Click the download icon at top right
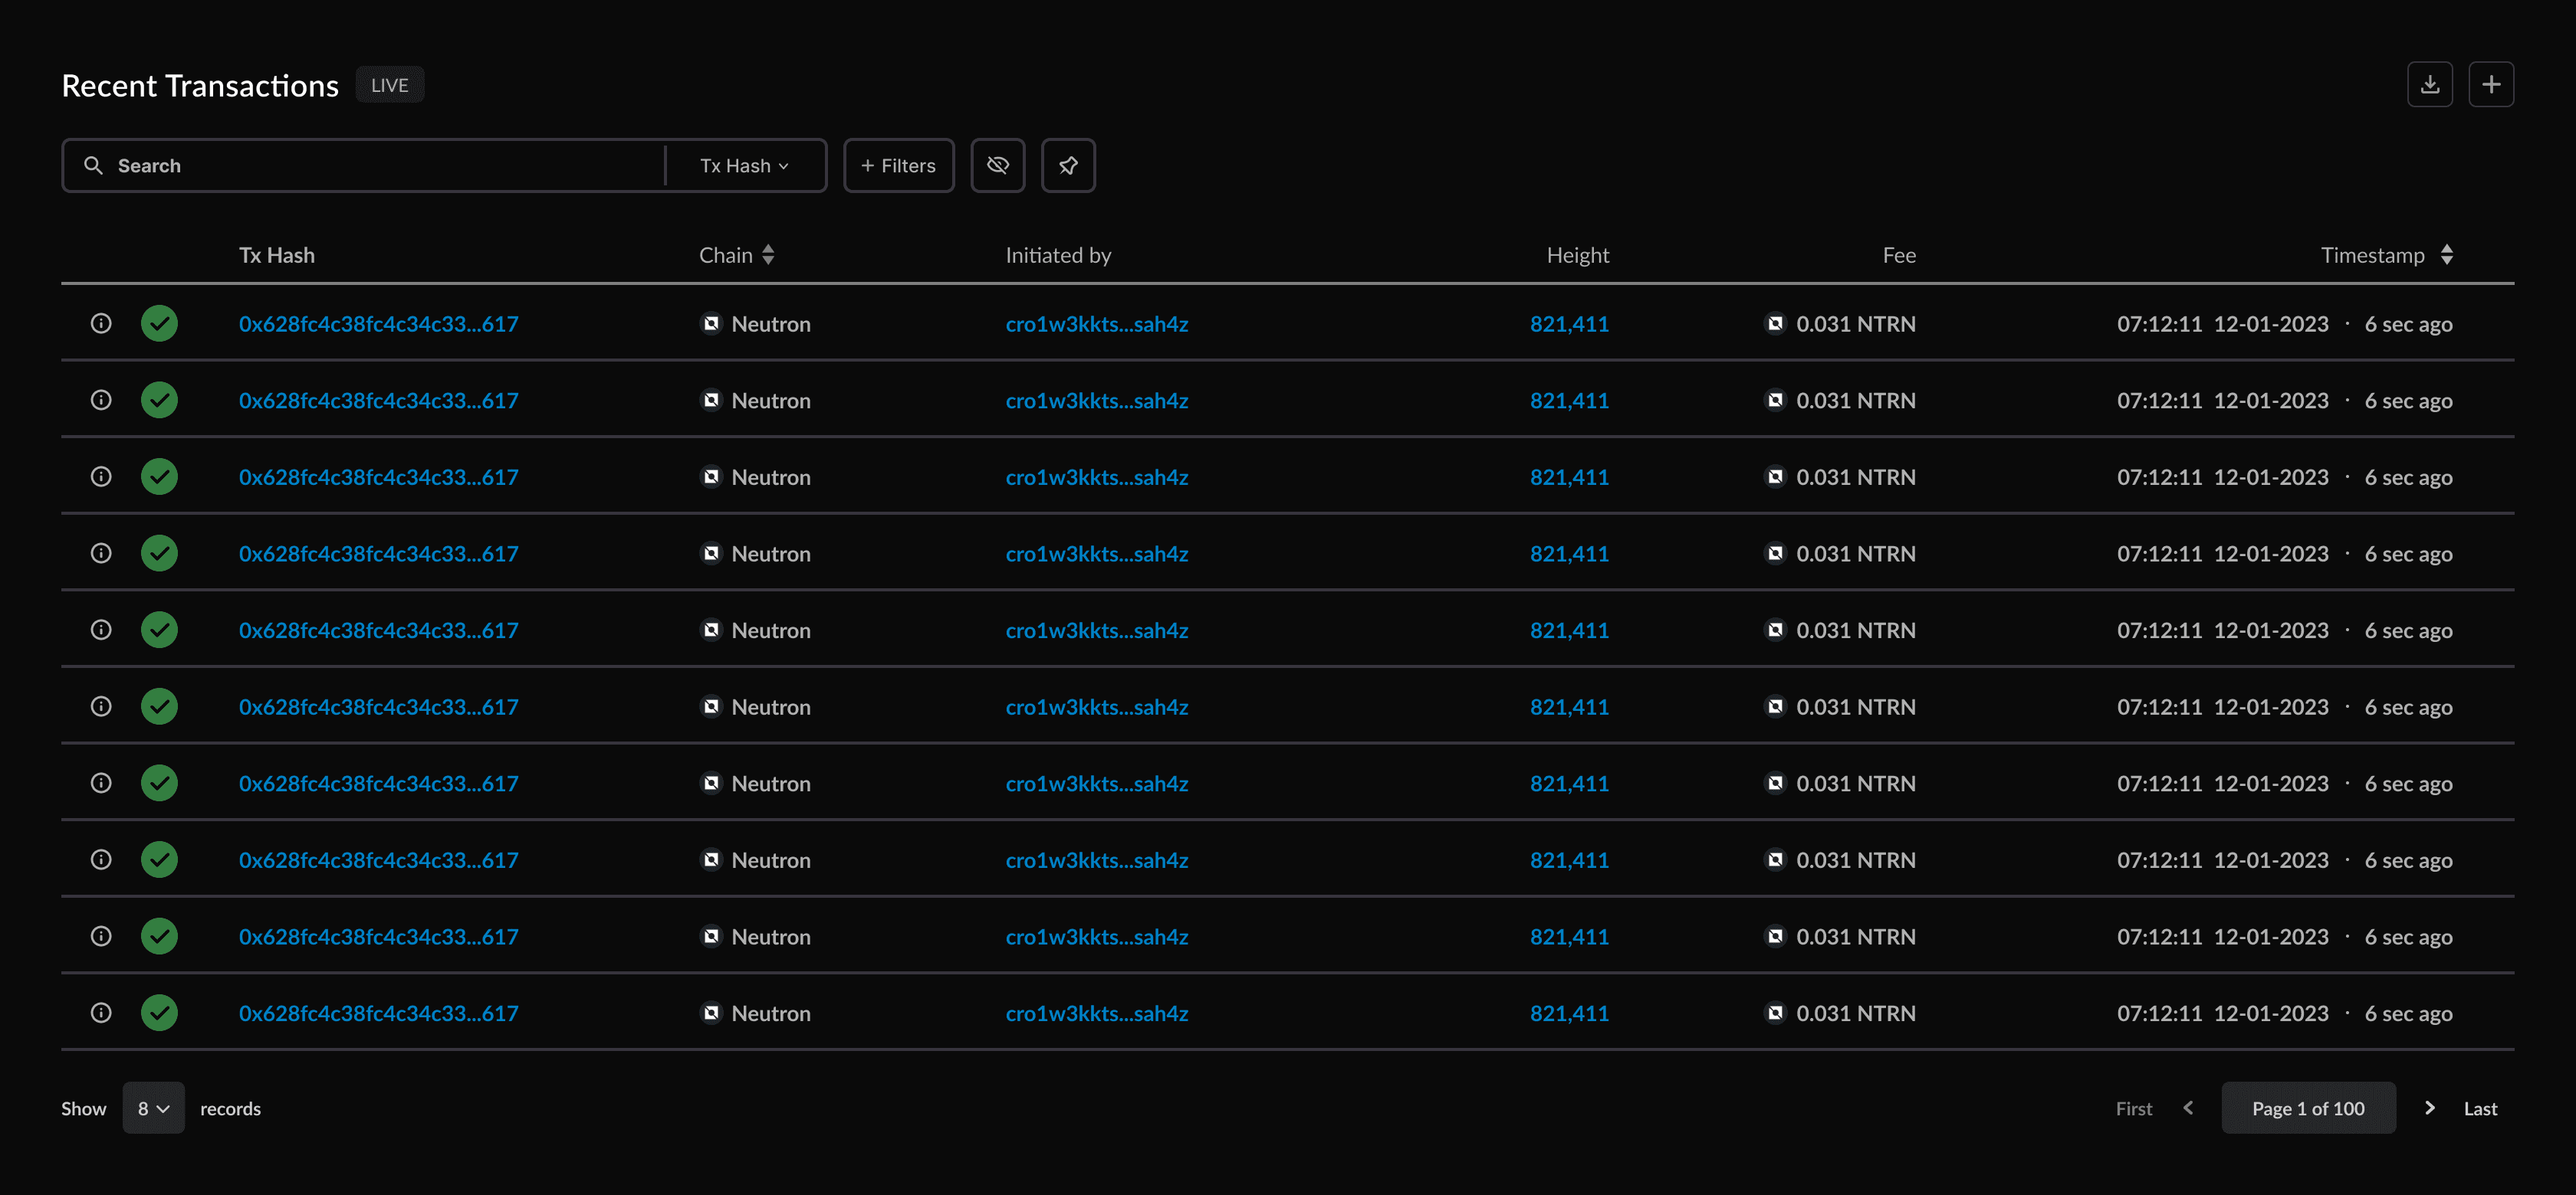Image resolution: width=2576 pixels, height=1195 pixels. (x=2429, y=85)
